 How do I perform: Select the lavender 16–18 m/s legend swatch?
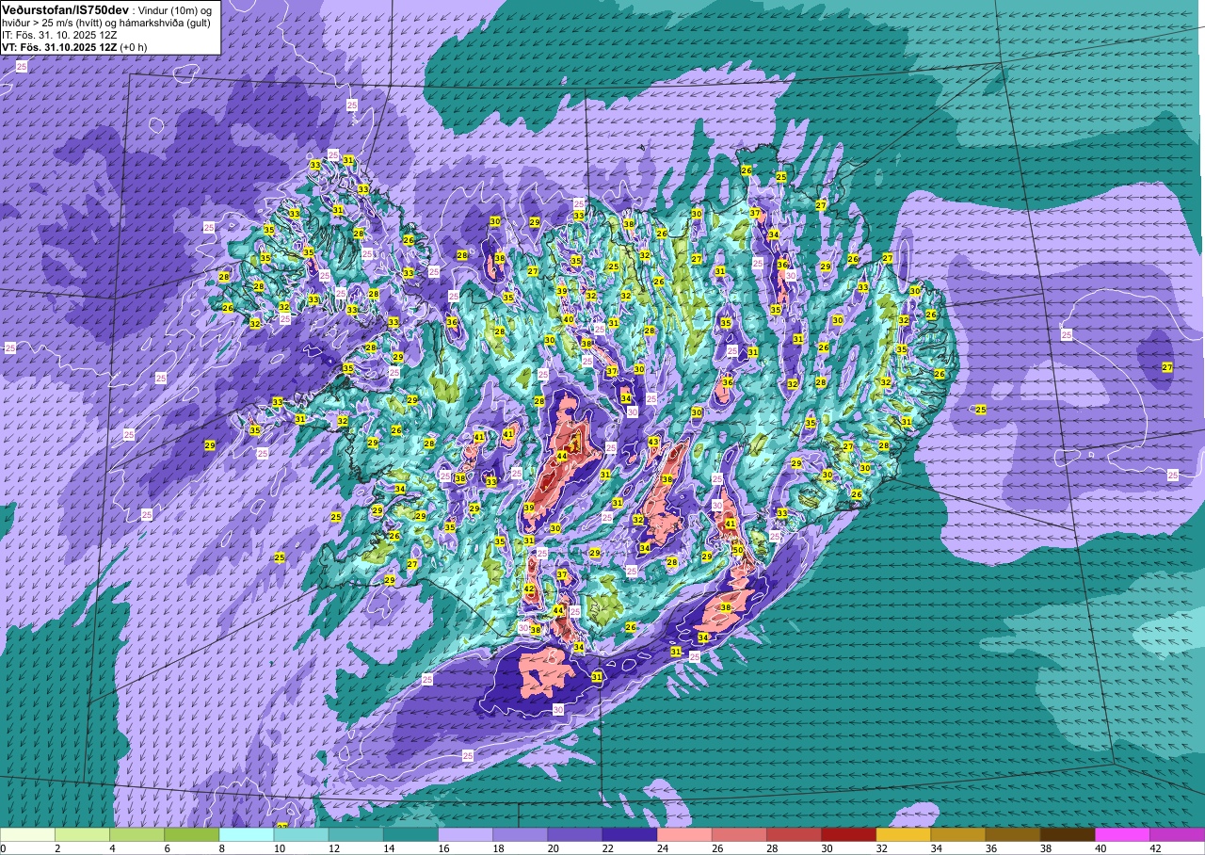[x=465, y=834]
